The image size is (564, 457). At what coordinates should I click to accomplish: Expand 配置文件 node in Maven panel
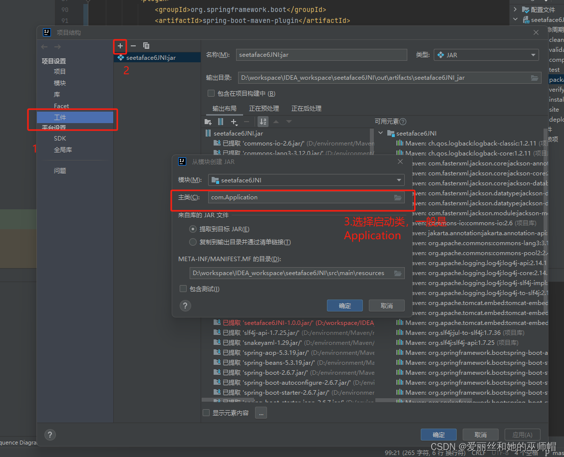(x=516, y=9)
